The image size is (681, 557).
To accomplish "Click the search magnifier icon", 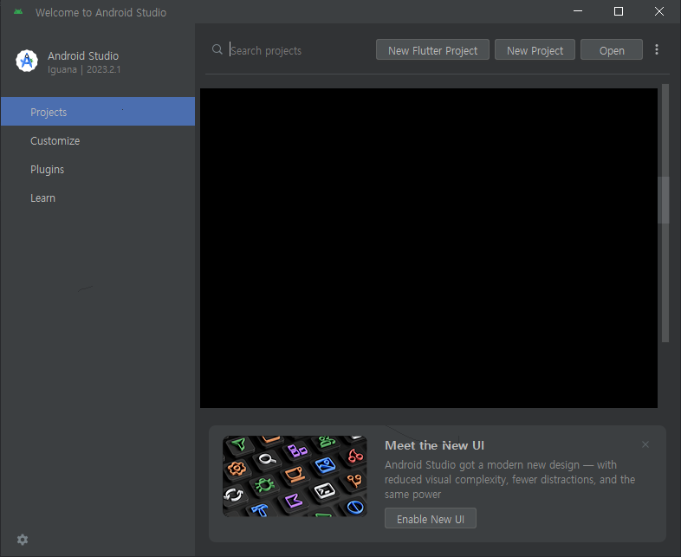I will [217, 49].
